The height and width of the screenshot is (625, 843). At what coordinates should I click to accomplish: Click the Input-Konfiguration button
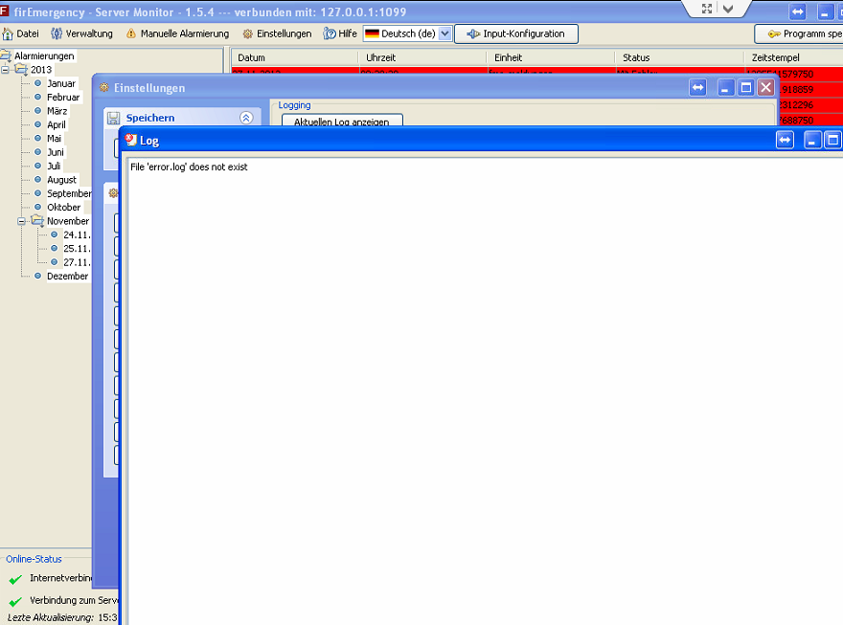pos(515,33)
